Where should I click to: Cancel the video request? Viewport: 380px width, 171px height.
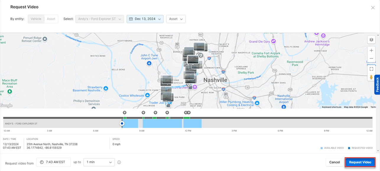(x=334, y=162)
